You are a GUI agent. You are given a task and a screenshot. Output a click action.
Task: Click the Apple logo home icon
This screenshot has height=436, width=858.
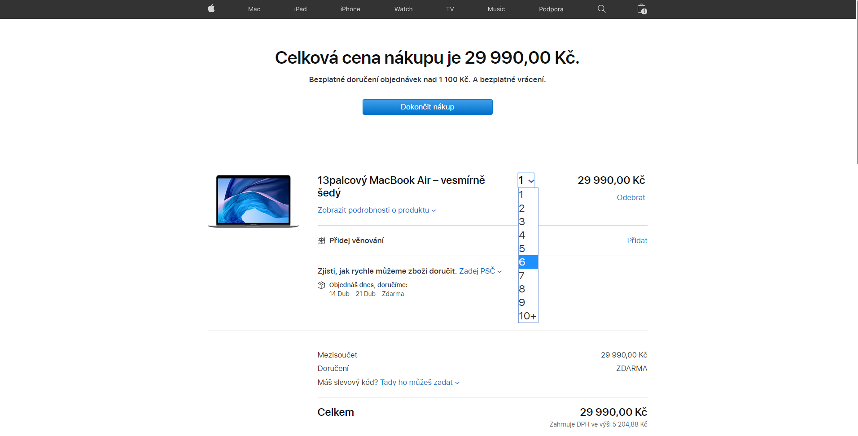click(211, 9)
